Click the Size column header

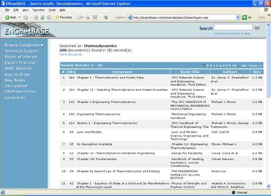(x=257, y=72)
